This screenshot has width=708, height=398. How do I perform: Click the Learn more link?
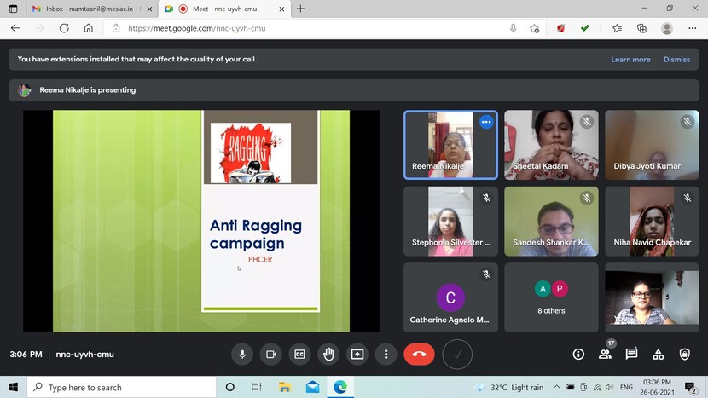630,60
